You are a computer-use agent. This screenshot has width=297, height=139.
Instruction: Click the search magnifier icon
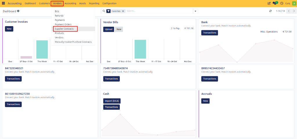coord(104,11)
